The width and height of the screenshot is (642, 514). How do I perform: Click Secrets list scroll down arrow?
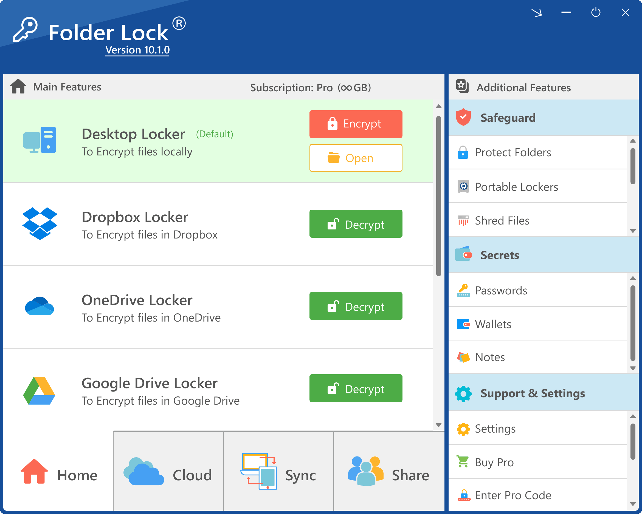click(633, 368)
